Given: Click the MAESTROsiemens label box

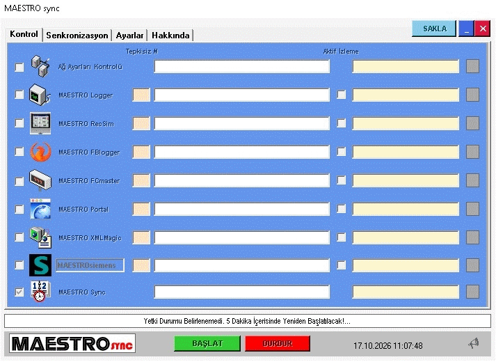Looking at the screenshot, I should click(90, 265).
